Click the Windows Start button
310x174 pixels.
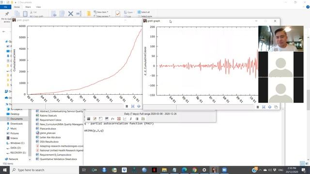coord(5,170)
